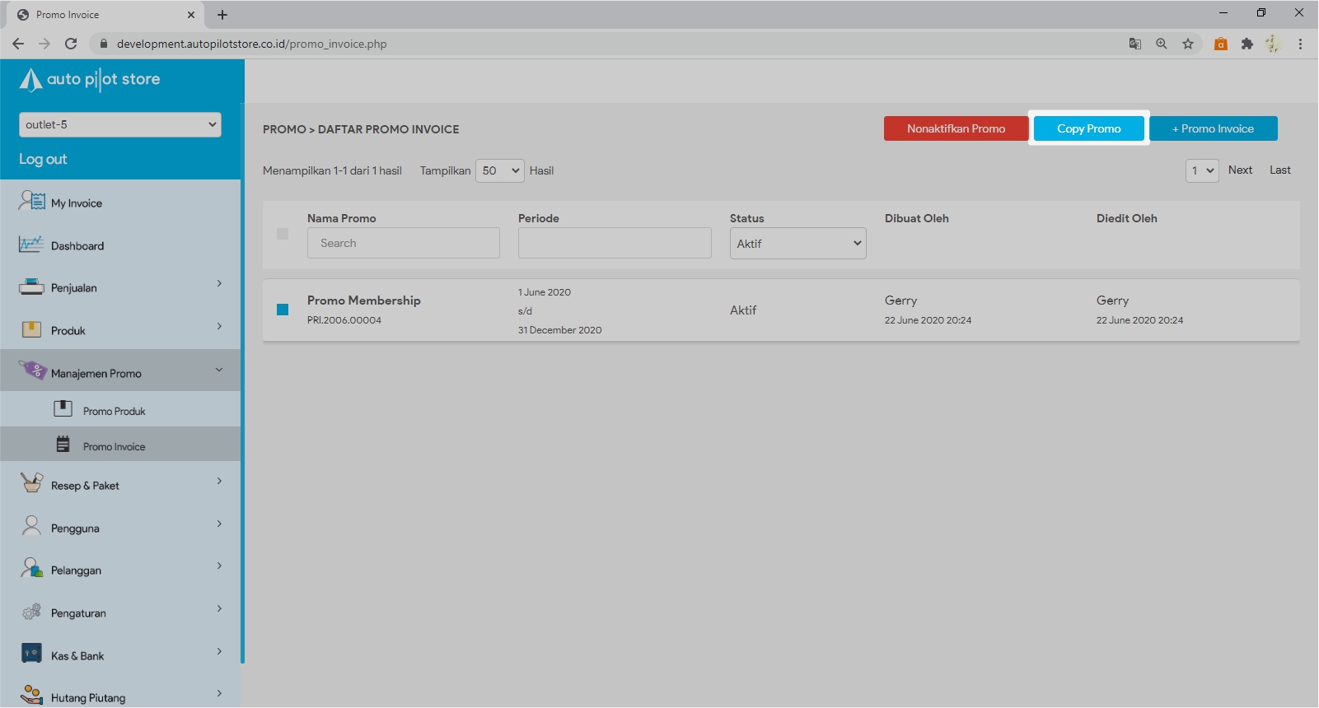Click the Nonaktifkan Promo button
The image size is (1319, 708).
956,128
